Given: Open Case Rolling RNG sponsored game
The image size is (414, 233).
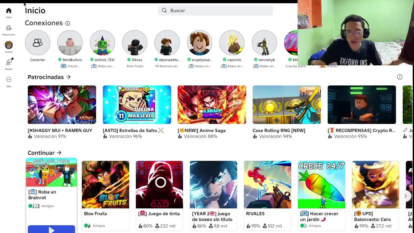Looking at the screenshot, I should click(287, 105).
